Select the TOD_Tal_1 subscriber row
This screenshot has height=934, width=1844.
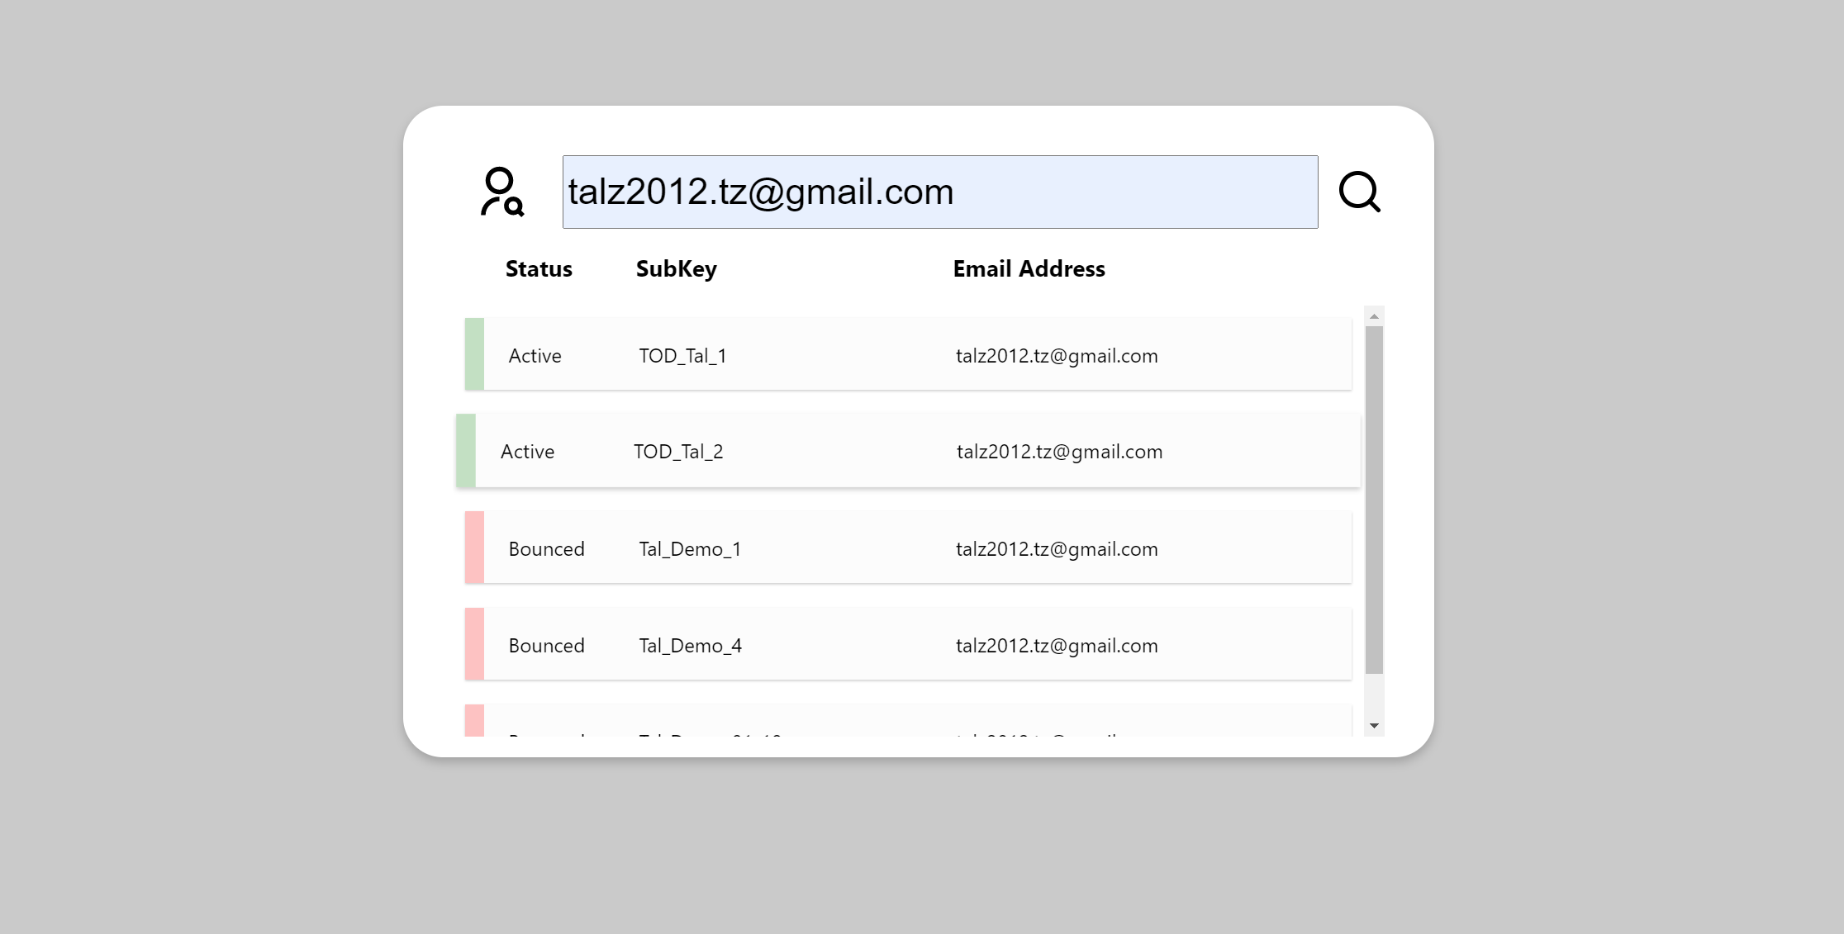coord(908,354)
